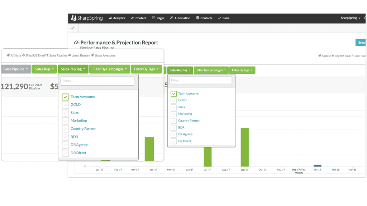Open the SharpSpring account dropdown

(351, 18)
